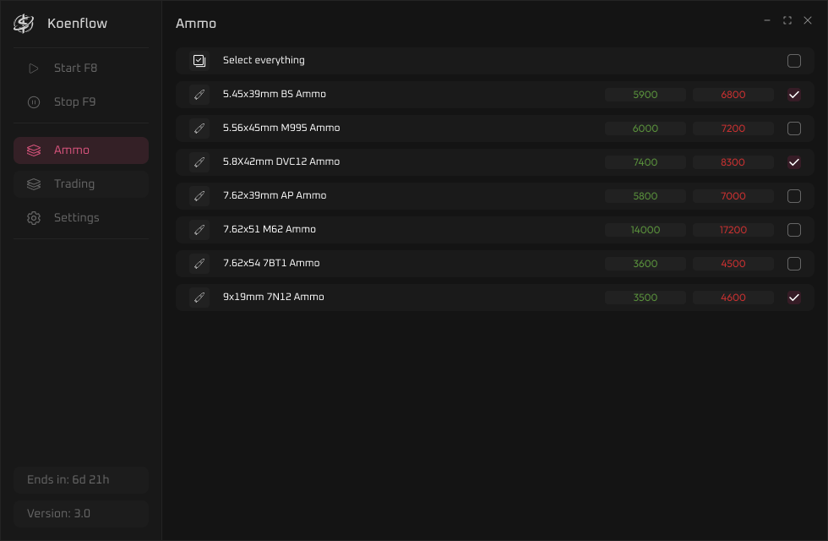Edit red price 4500 for 7.62x54 7BT1

(x=733, y=264)
